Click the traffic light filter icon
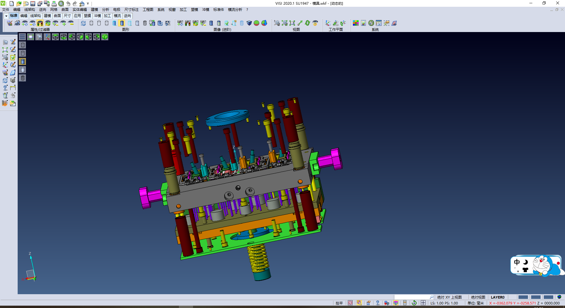The height and width of the screenshot is (308, 565). 40,23
